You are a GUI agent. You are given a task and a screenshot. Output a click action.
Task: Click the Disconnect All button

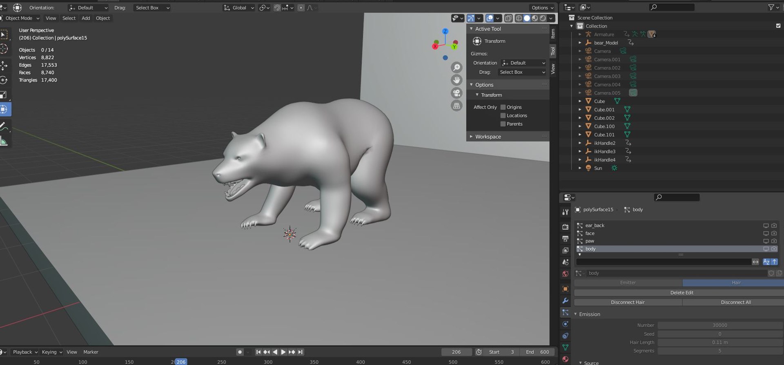click(733, 303)
